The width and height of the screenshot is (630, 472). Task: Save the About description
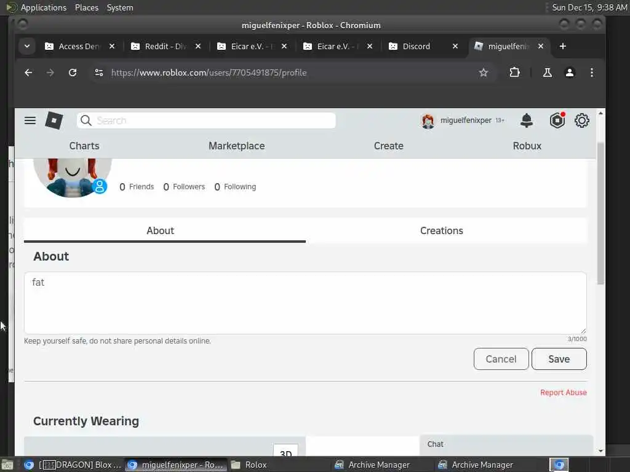coord(559,359)
